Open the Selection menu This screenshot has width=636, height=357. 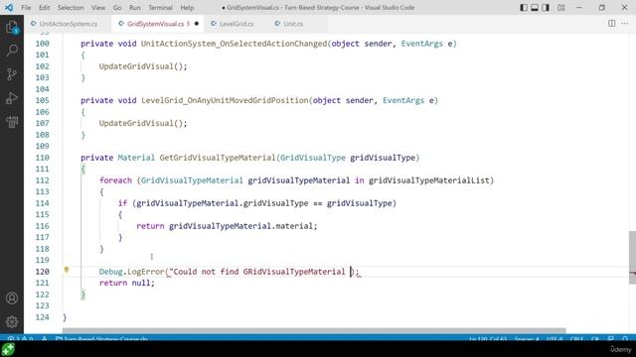click(71, 7)
